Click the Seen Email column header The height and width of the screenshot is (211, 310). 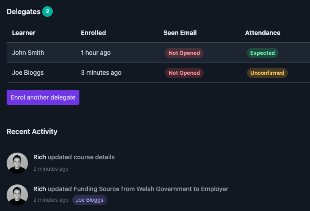(180, 33)
